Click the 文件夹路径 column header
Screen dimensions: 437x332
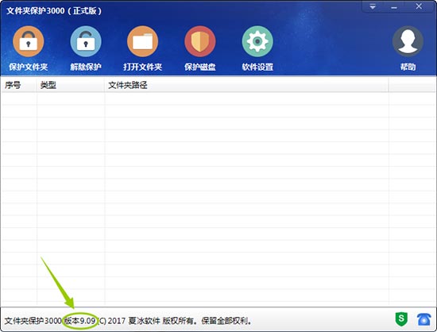(x=246, y=85)
